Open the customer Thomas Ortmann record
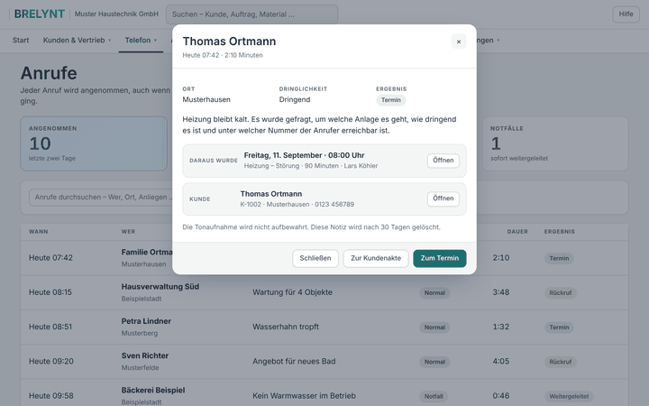649x406 pixels. click(443, 198)
